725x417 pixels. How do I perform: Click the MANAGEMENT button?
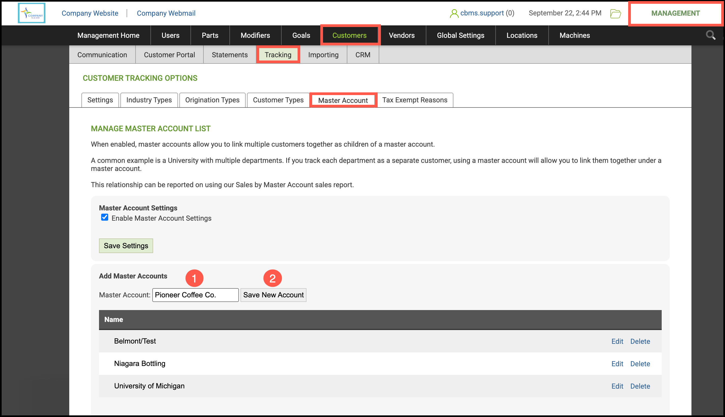point(675,13)
